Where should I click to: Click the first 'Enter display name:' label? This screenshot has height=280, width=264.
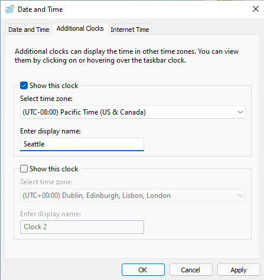pyautogui.click(x=50, y=131)
